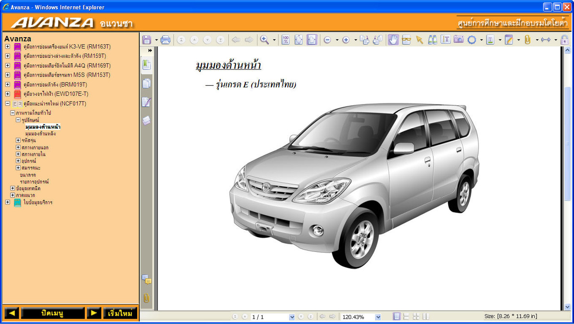Open the zoom percentage dropdown arrow
Screen dimensions: 574x324
click(x=378, y=317)
